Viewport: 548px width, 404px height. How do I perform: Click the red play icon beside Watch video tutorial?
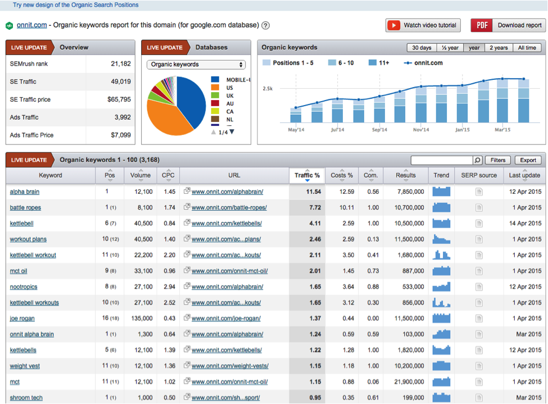[x=394, y=25]
